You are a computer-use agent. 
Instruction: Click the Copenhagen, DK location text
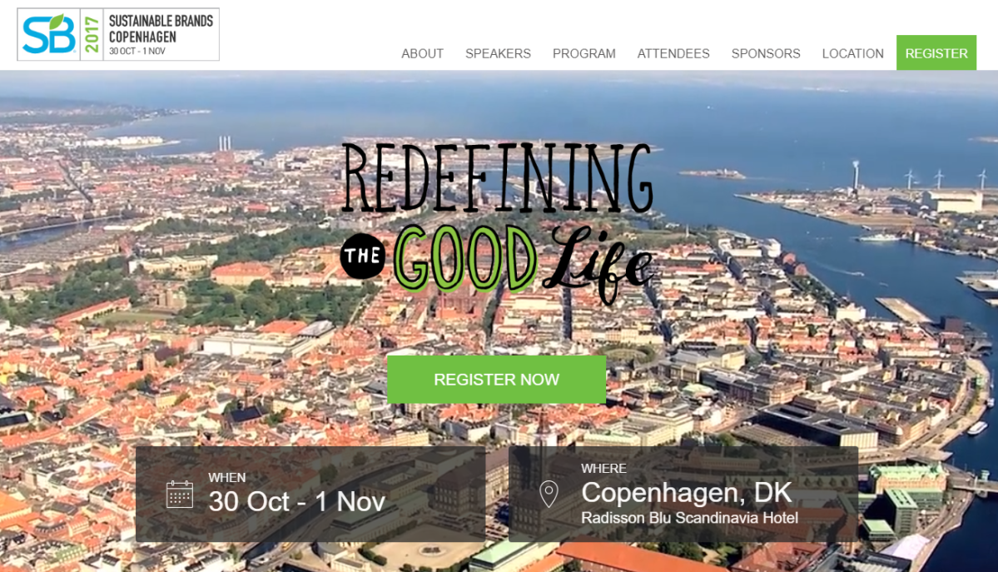[687, 492]
